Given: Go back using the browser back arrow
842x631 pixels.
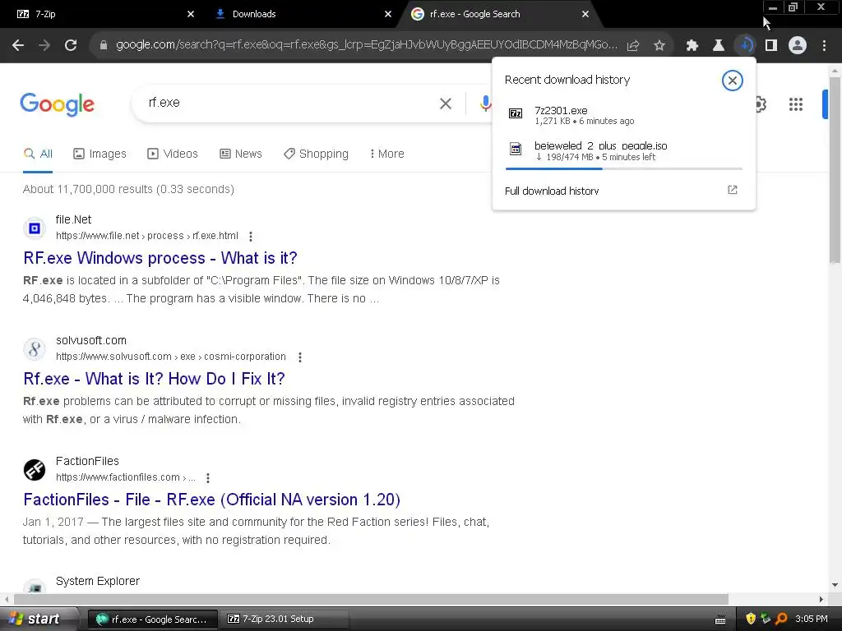Looking at the screenshot, I should 18,46.
